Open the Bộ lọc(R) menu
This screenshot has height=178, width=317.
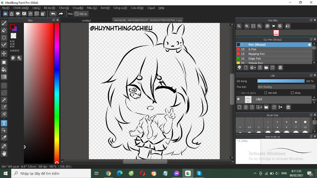50,8
